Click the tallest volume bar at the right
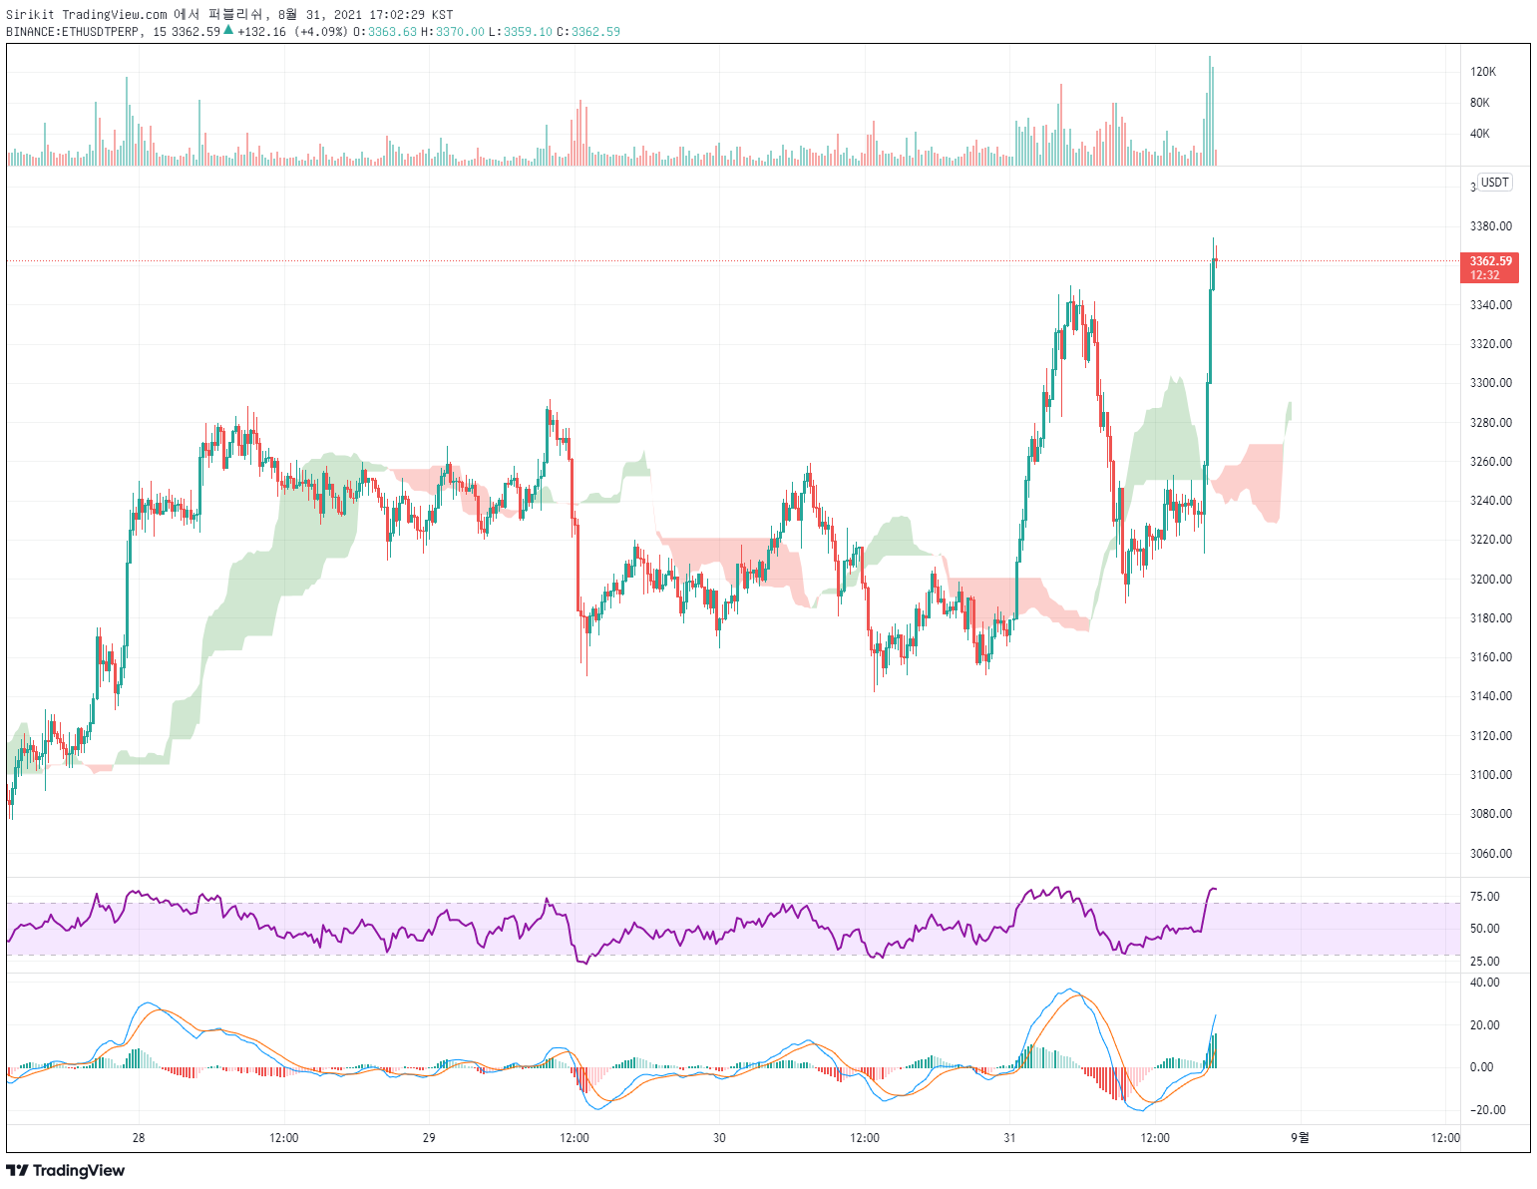 [x=1210, y=111]
